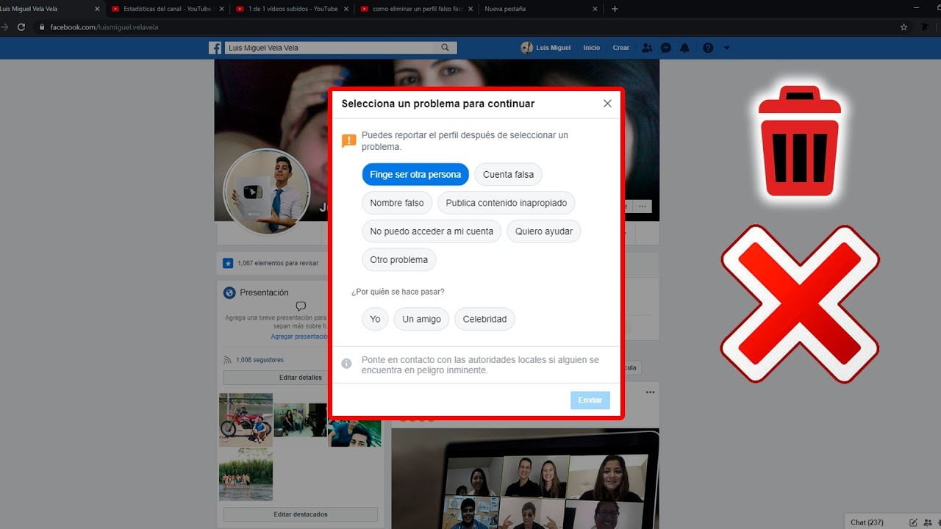Click the profile picture thumbnail
The image size is (941, 529).
(x=266, y=192)
